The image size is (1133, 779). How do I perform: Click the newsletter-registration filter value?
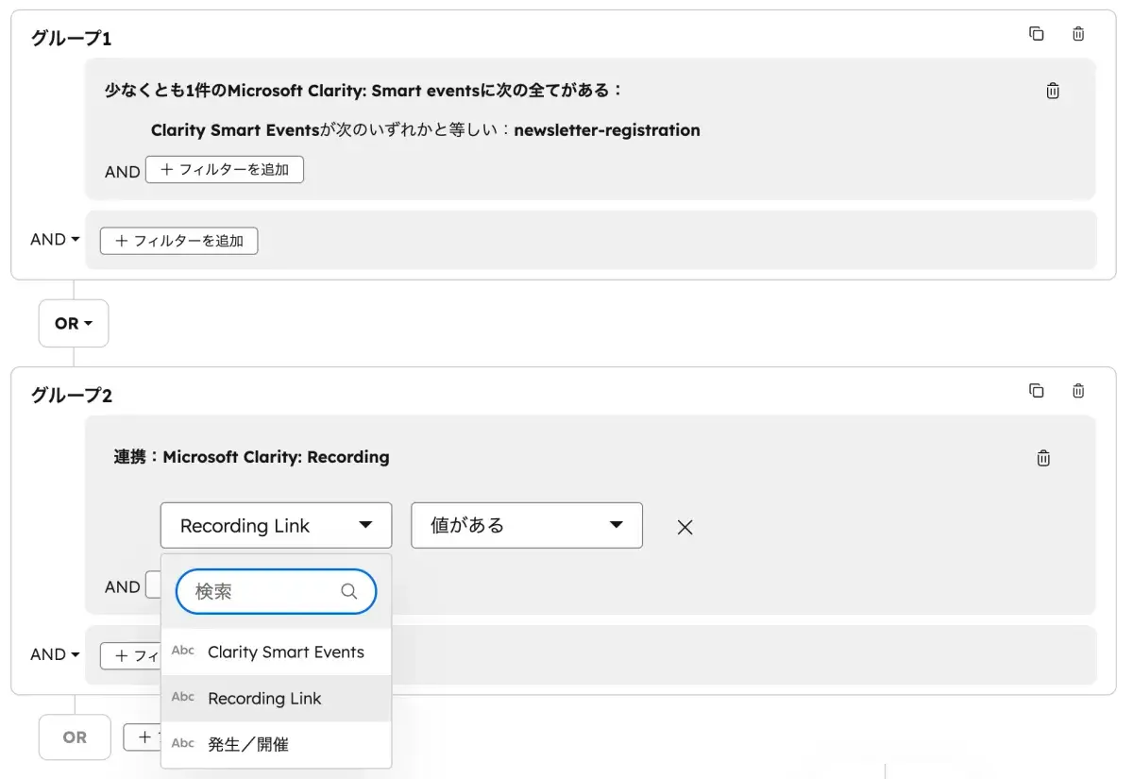[x=607, y=130]
